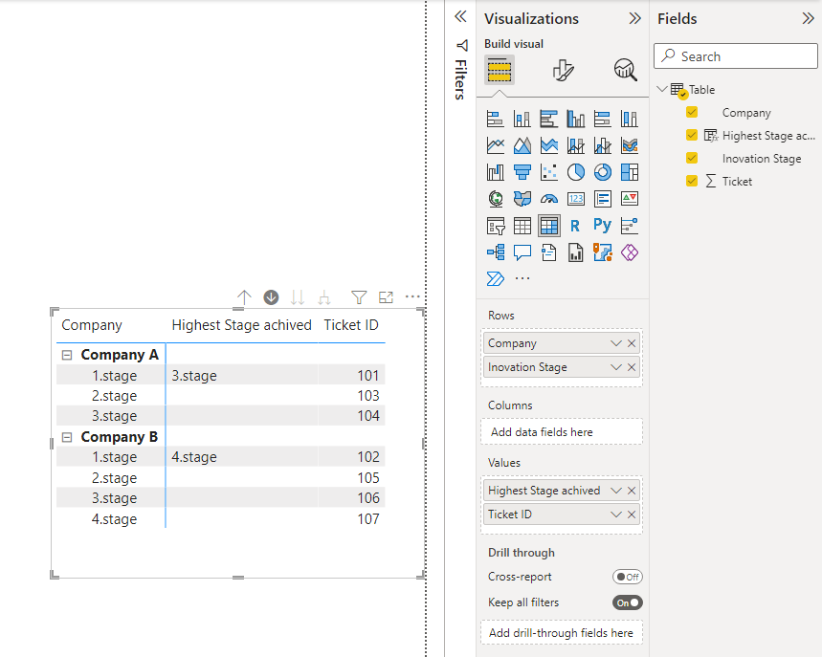The image size is (822, 657).
Task: Select the slicer visual
Action: 495,226
